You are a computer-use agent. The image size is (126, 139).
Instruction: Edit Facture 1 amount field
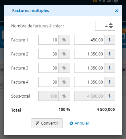(89, 40)
